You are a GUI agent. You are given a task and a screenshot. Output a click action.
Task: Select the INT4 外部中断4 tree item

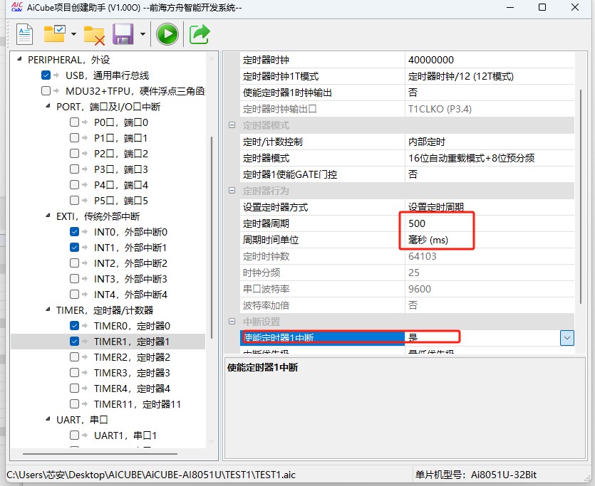coord(130,295)
